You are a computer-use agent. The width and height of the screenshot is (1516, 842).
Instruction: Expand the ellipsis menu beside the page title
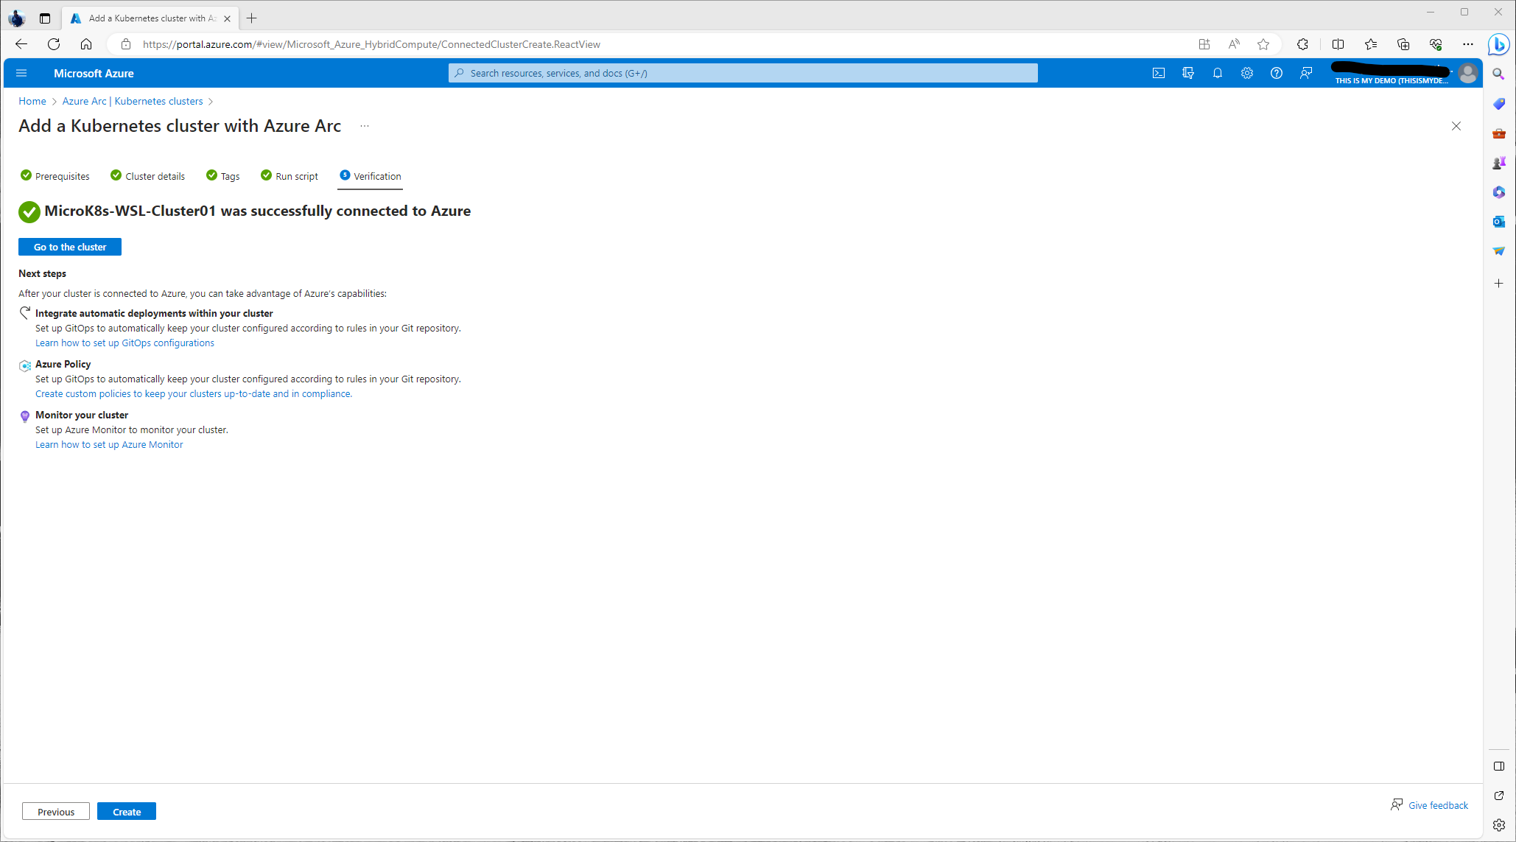[365, 126]
